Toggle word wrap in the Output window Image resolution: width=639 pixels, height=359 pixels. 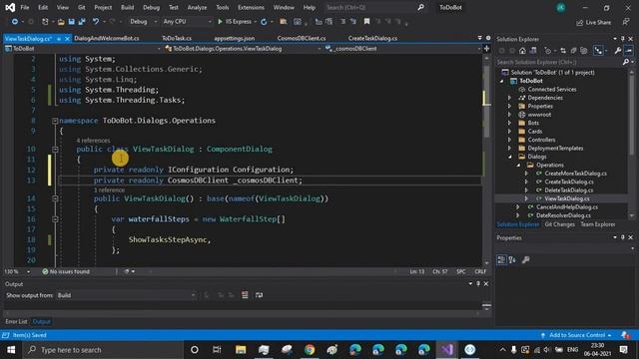(260, 295)
